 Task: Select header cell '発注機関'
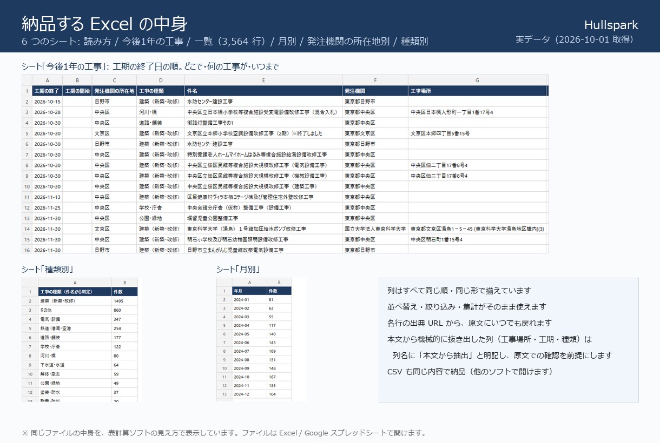375,91
